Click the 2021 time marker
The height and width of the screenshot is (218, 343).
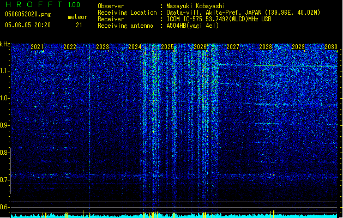(x=37, y=47)
